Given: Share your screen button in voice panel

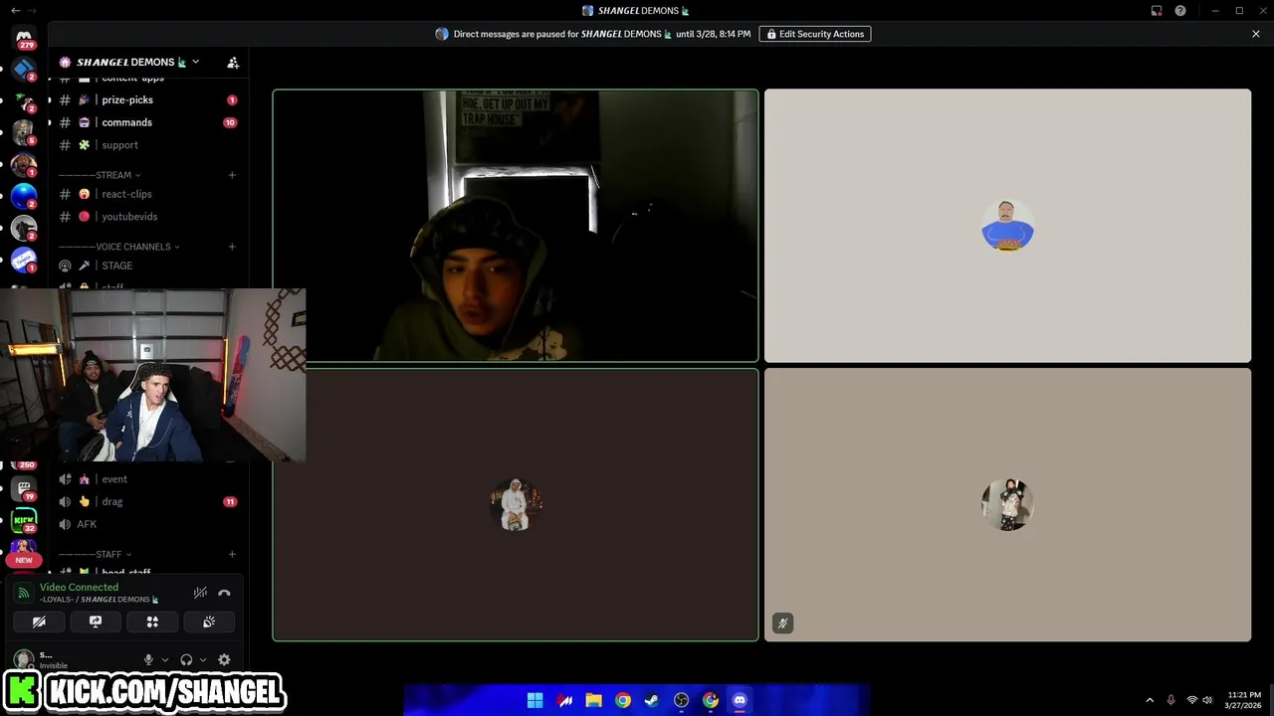Looking at the screenshot, I should point(96,622).
